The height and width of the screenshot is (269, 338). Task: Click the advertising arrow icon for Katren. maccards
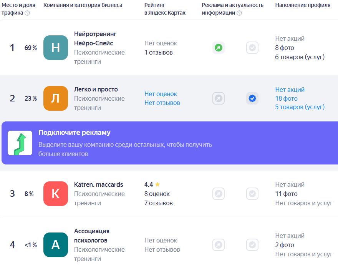coord(219,194)
